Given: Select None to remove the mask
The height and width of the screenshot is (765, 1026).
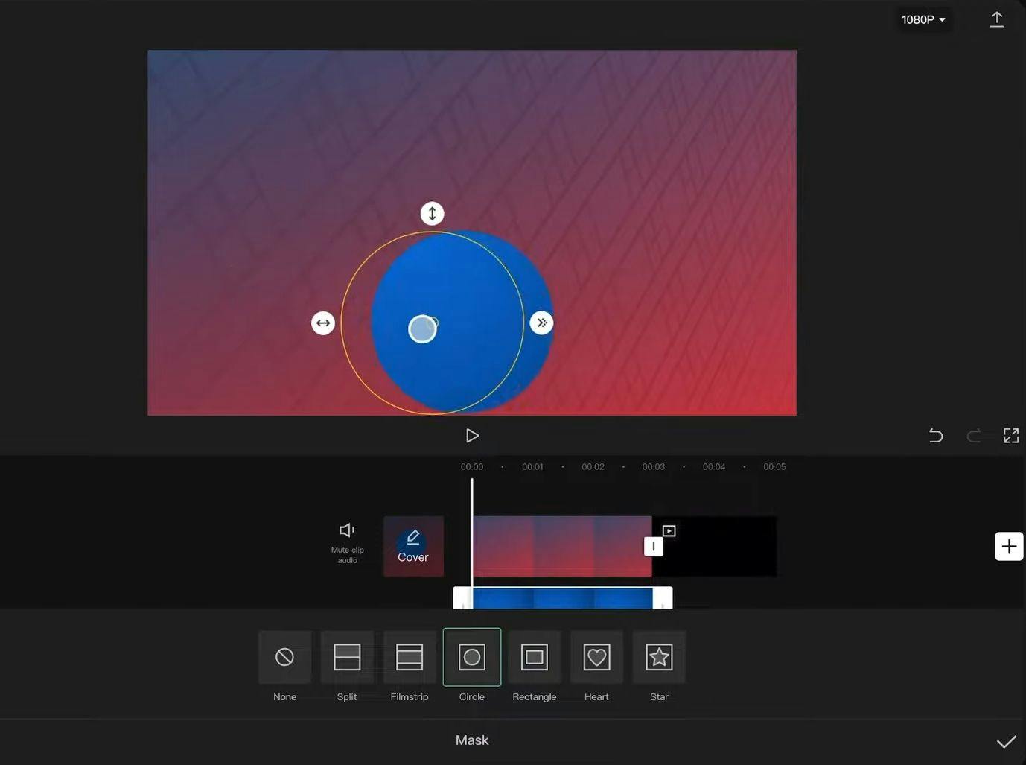Looking at the screenshot, I should 284,657.
